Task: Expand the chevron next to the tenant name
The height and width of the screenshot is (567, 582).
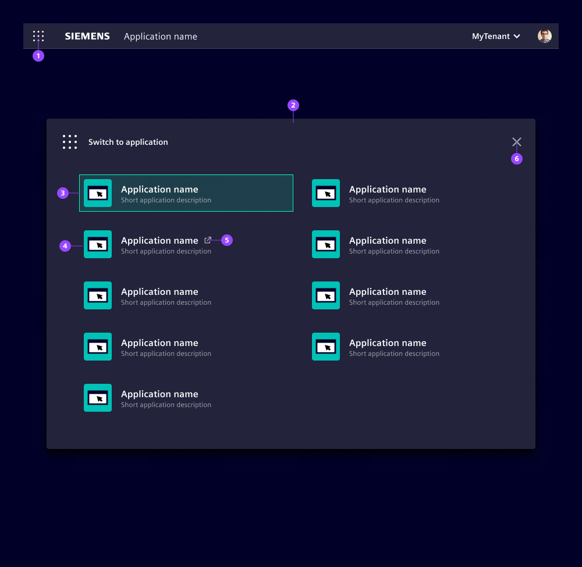Action: coord(517,36)
